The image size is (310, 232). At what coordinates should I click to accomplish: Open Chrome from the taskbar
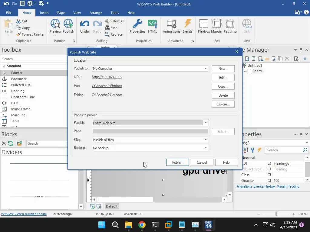[x=142, y=225]
